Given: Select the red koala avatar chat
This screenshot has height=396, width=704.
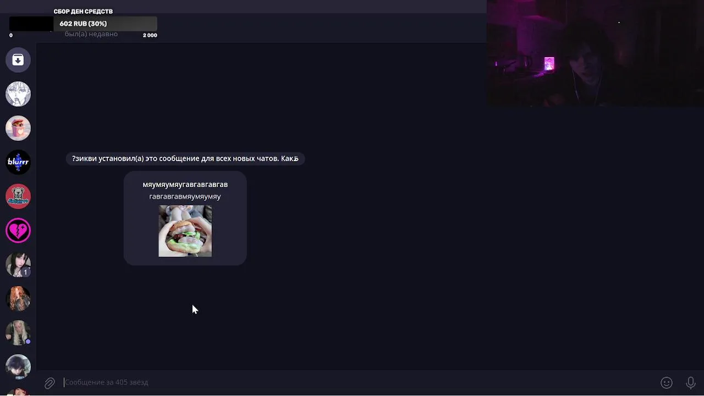Looking at the screenshot, I should [18, 196].
